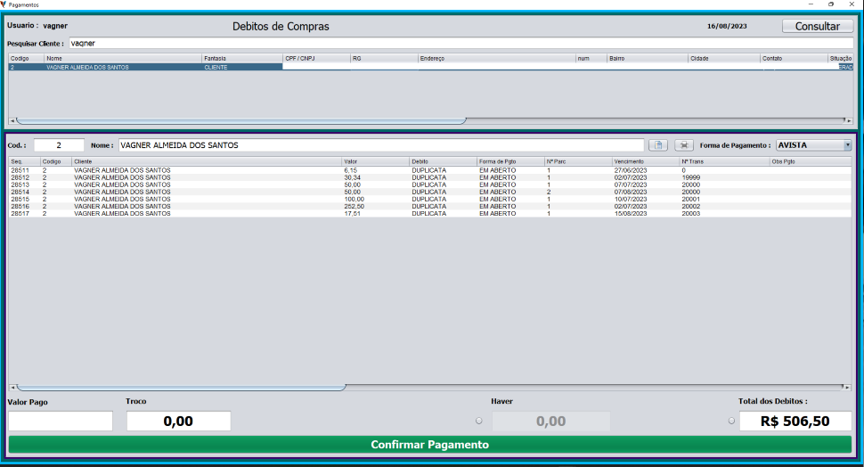
Task: Click the Pagamentos app icon in title bar
Action: (x=5, y=4)
